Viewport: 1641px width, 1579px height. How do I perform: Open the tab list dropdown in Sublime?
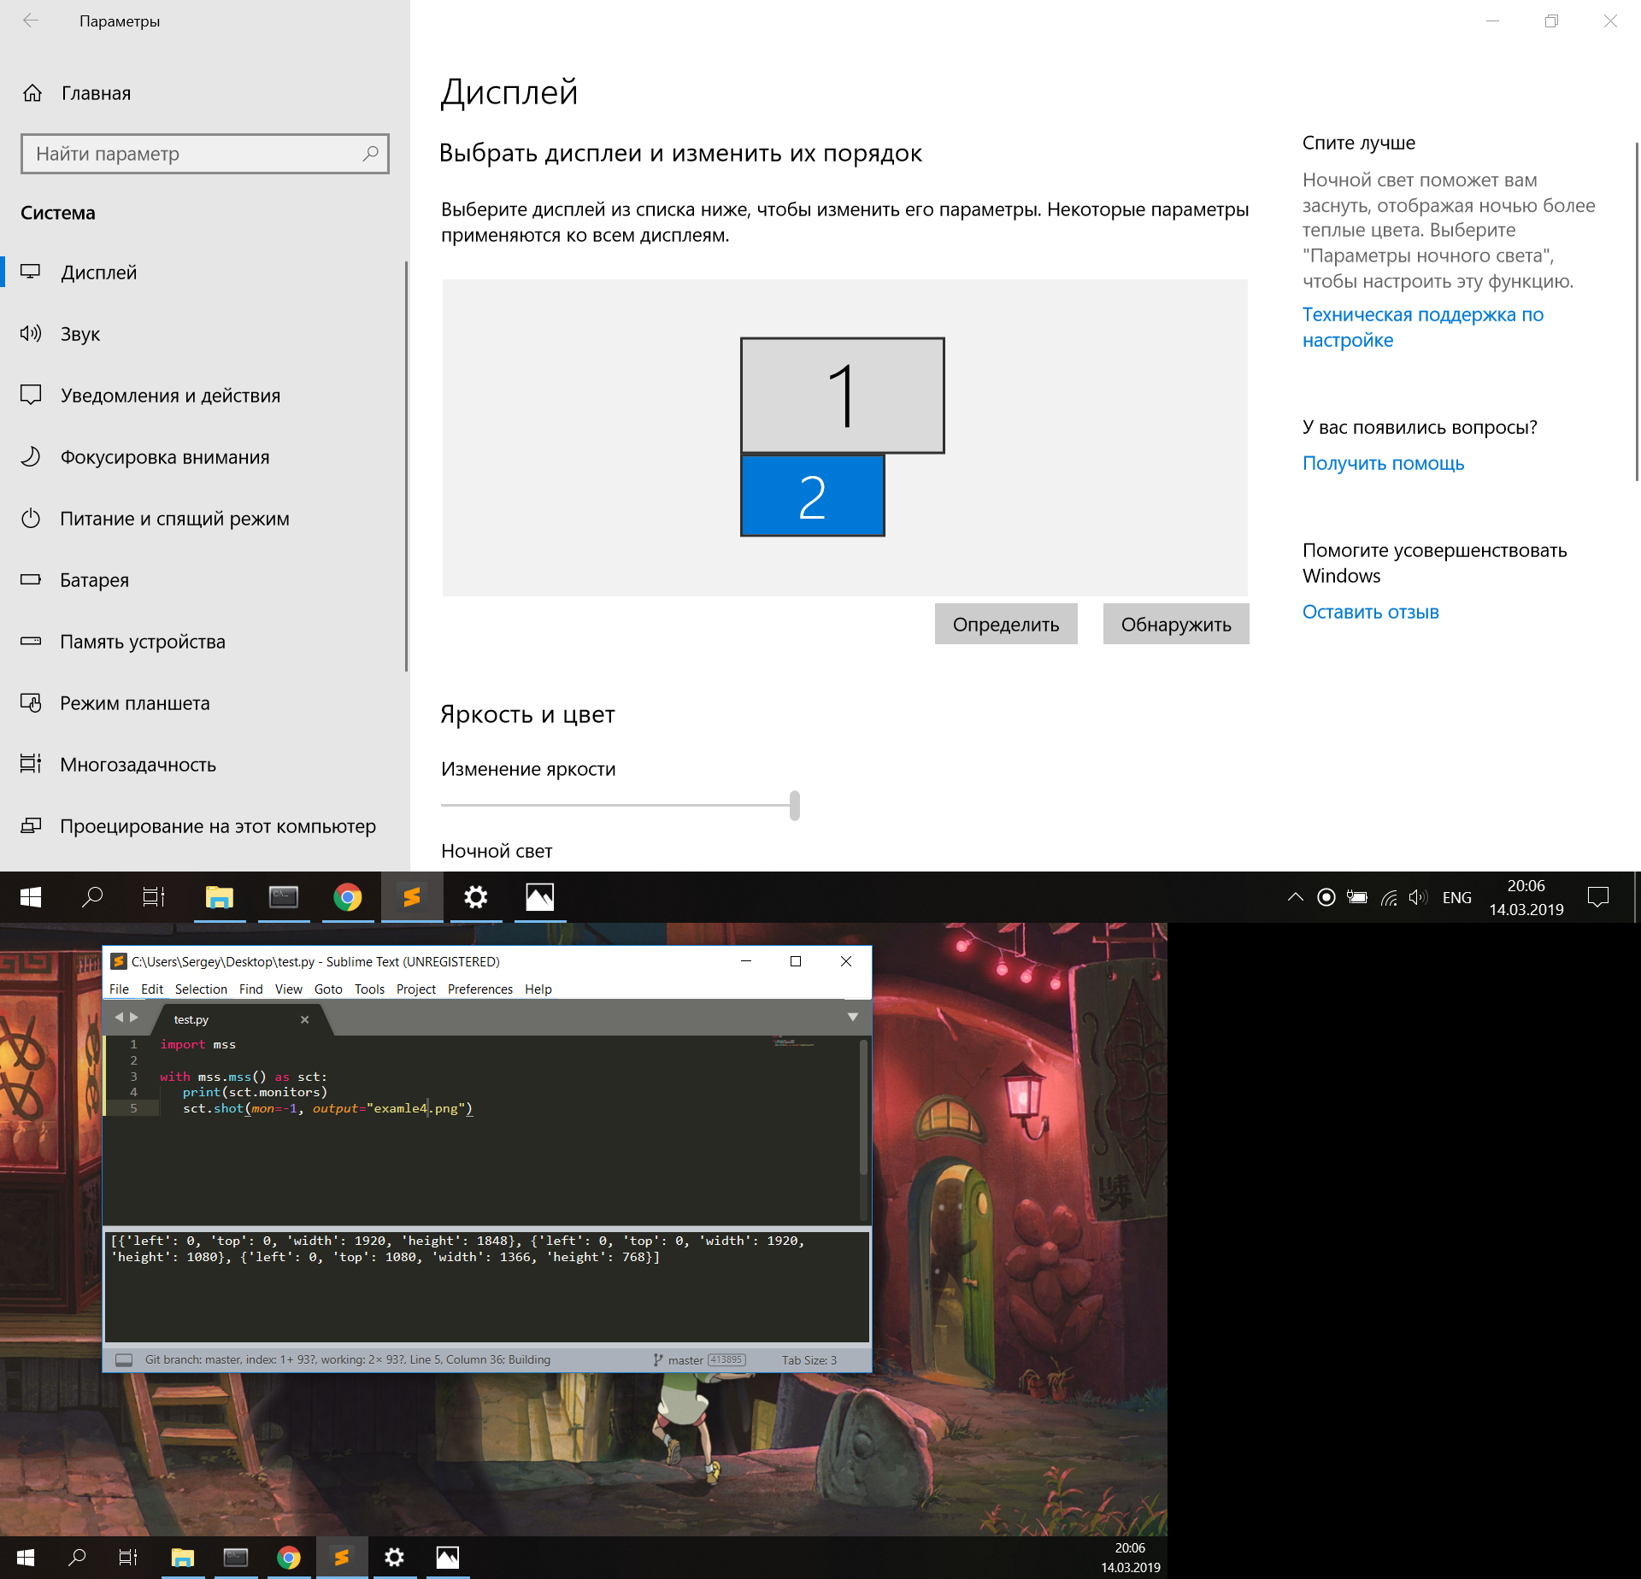pyautogui.click(x=852, y=1017)
